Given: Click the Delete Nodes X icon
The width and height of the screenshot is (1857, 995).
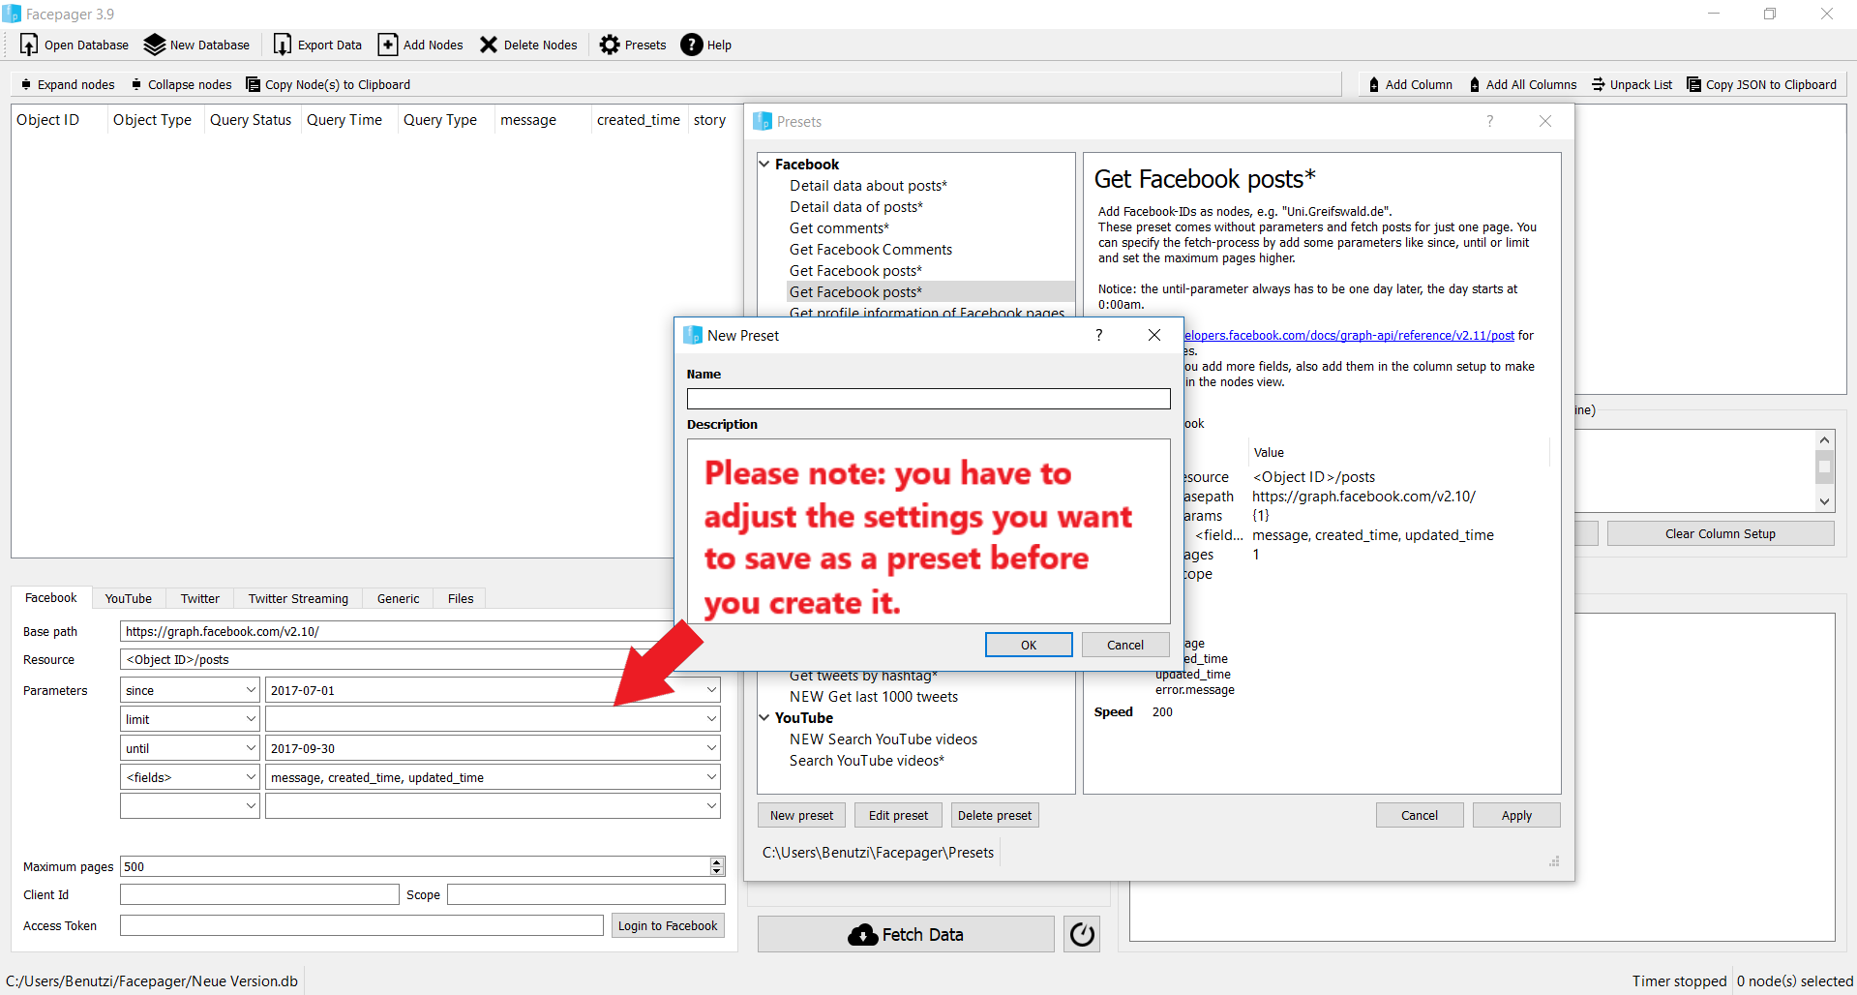Looking at the screenshot, I should tap(489, 45).
